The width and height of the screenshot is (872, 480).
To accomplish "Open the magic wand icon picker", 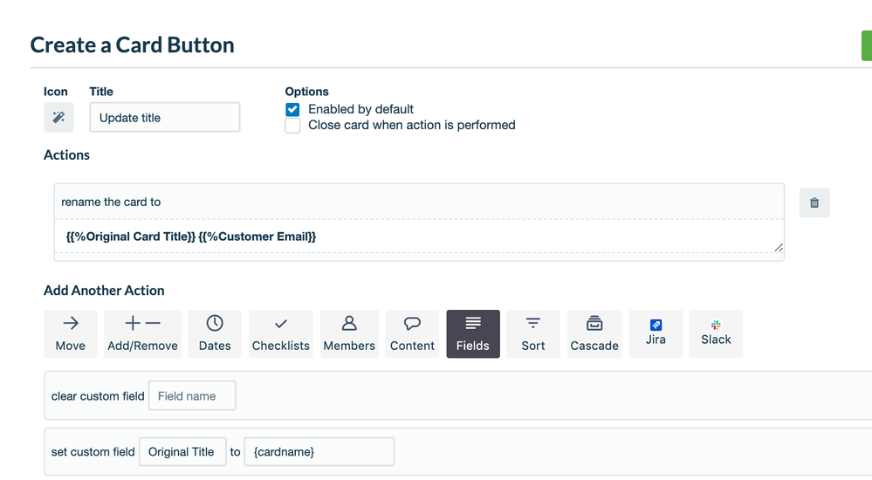I will (x=58, y=117).
